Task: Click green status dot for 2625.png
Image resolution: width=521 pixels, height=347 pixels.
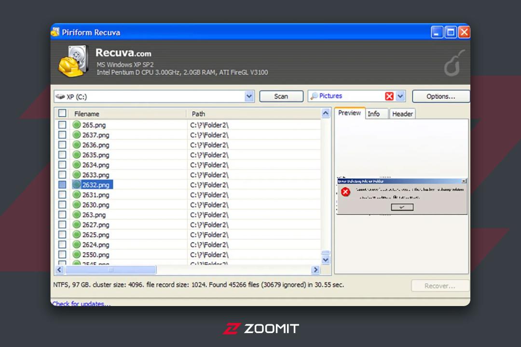Action: (77, 234)
